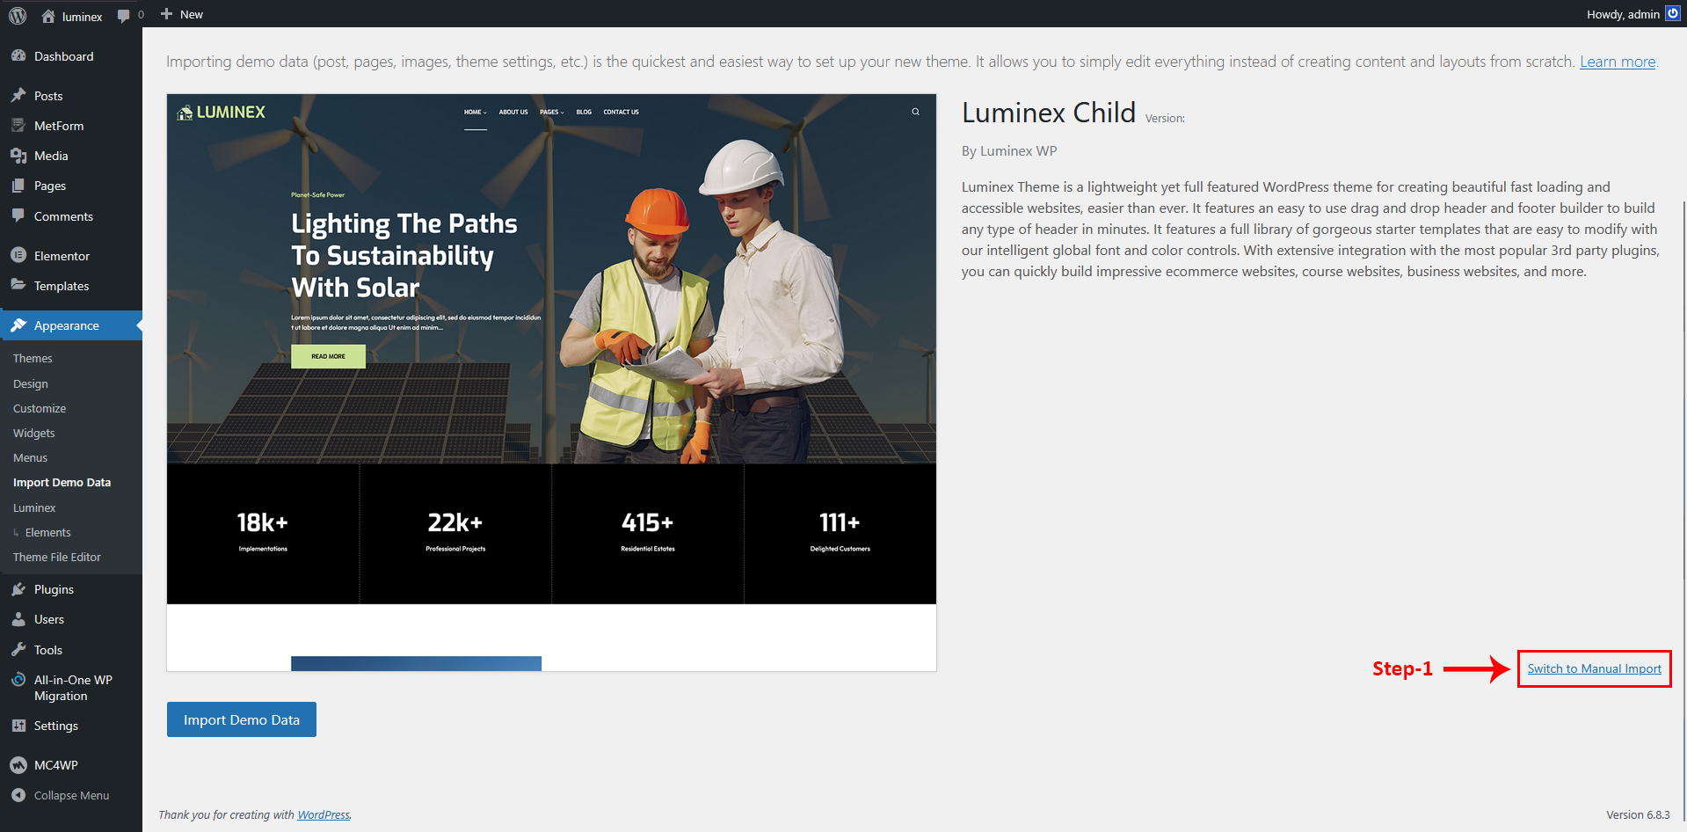The height and width of the screenshot is (832, 1687).
Task: Click the Plugins plug icon
Action: (x=18, y=589)
